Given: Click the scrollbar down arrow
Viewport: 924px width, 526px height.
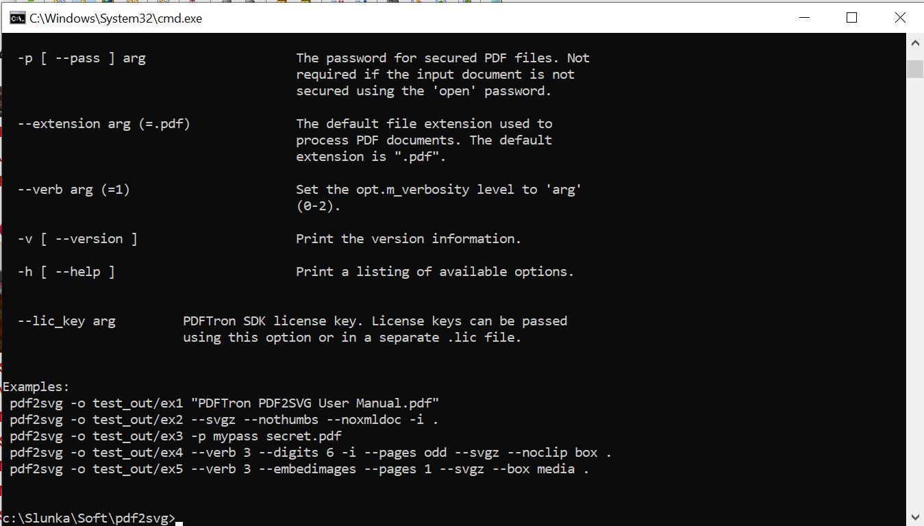Looking at the screenshot, I should (915, 517).
